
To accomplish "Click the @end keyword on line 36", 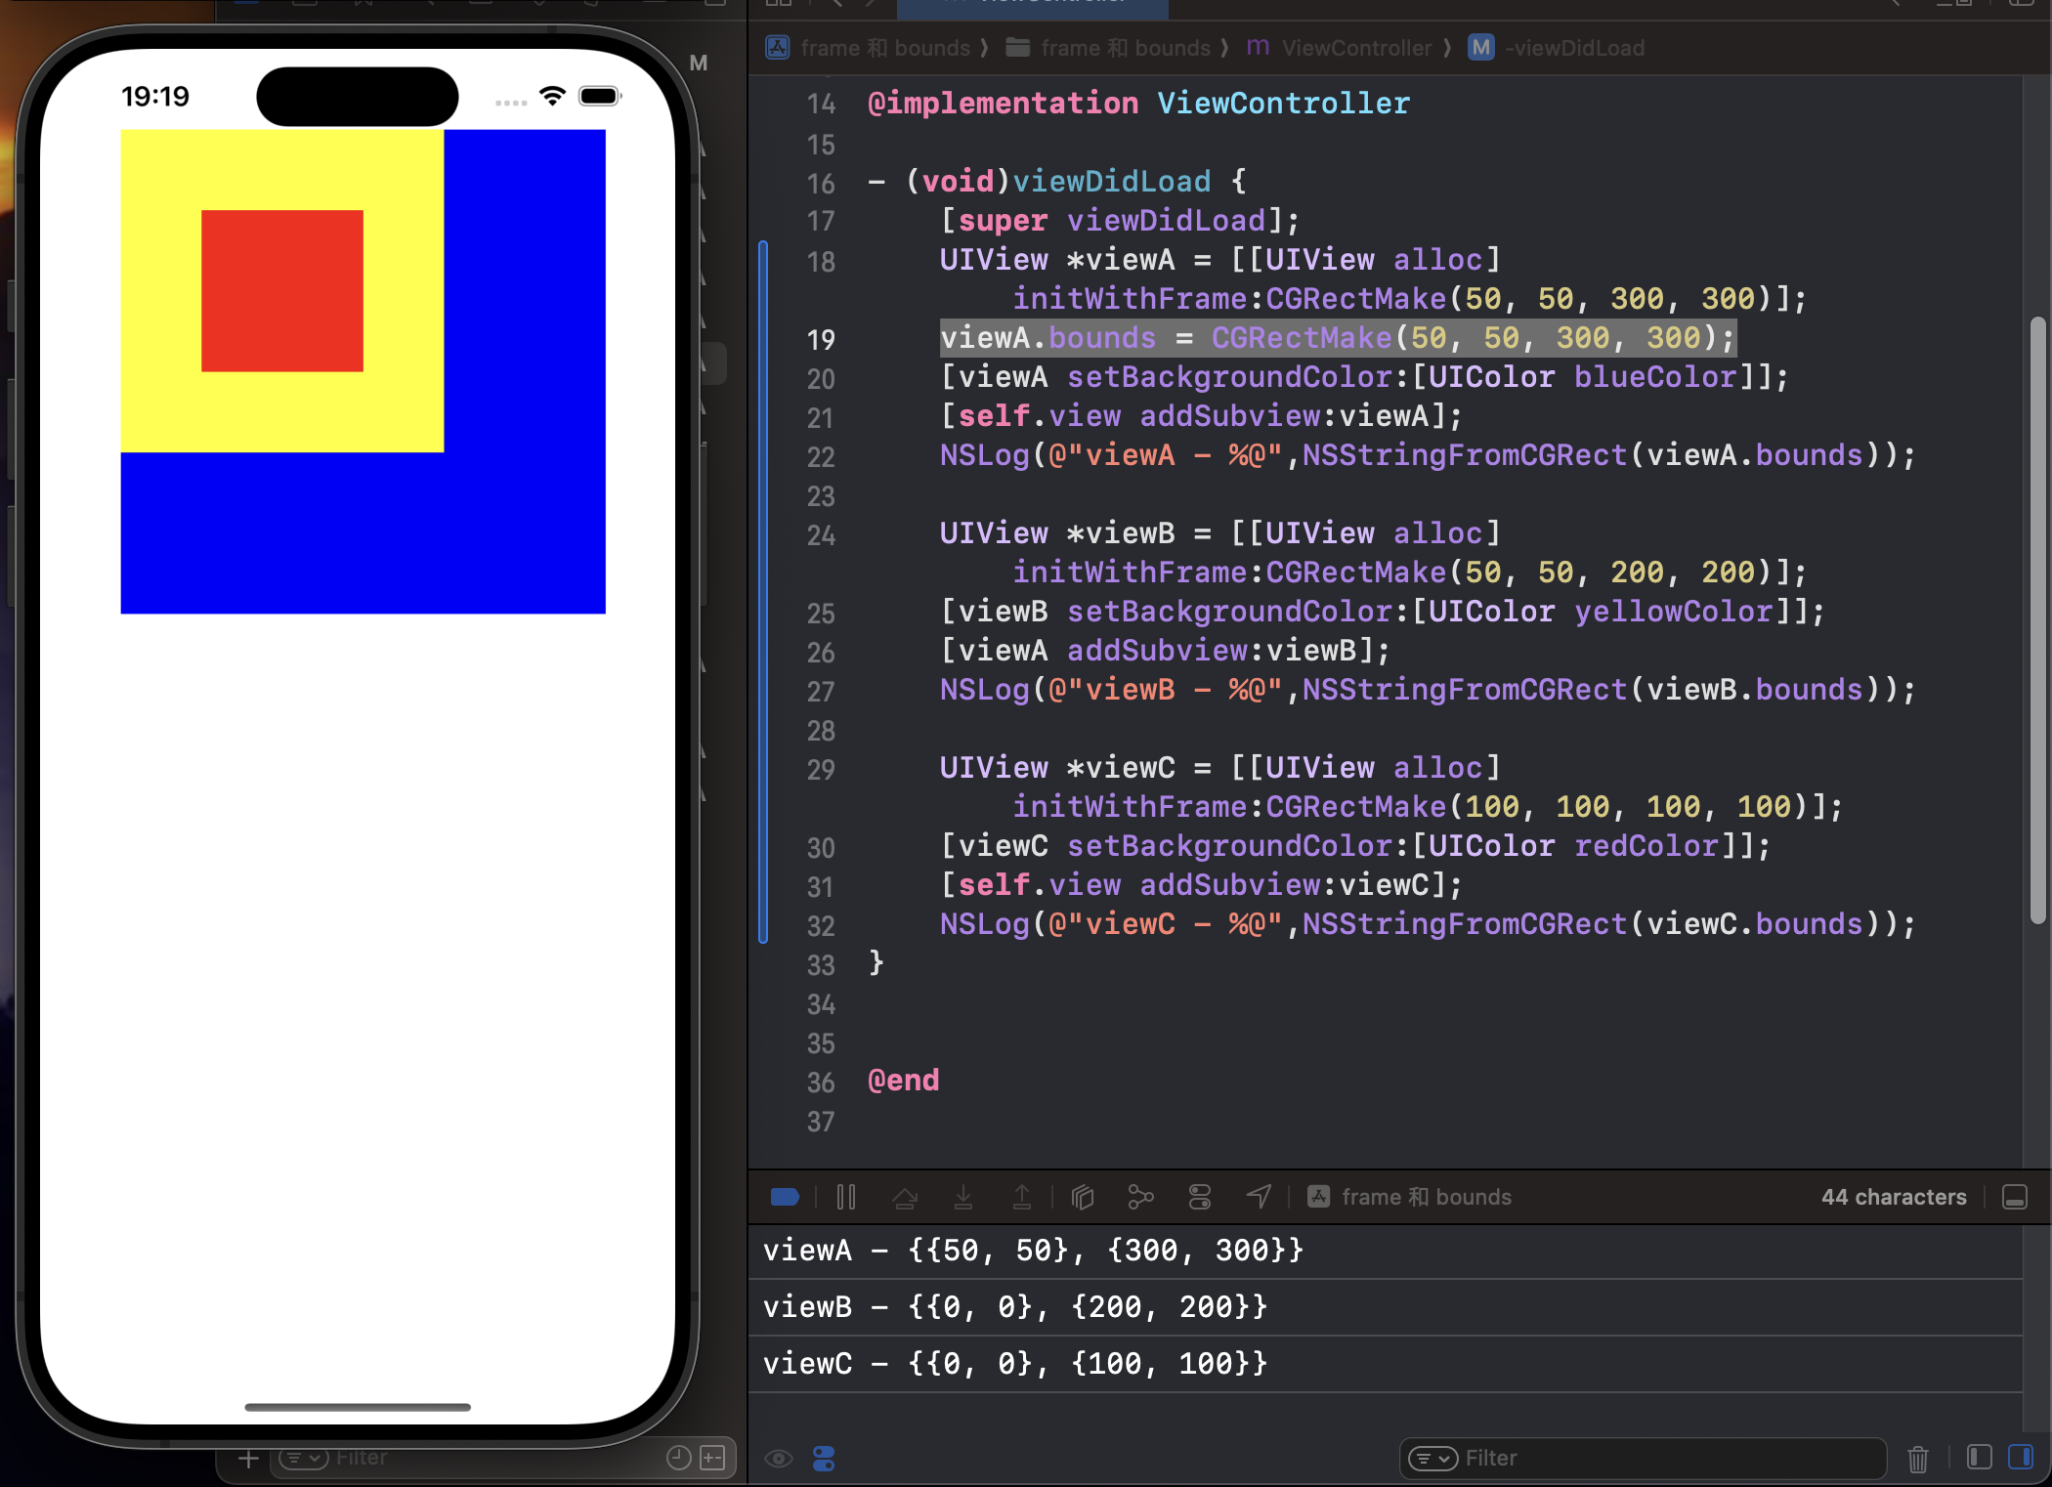I will pos(904,1081).
